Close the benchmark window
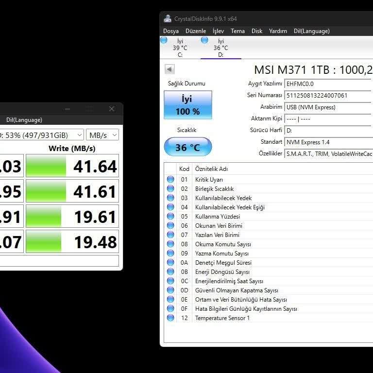Image resolution: width=373 pixels, height=373 pixels. 112,109
